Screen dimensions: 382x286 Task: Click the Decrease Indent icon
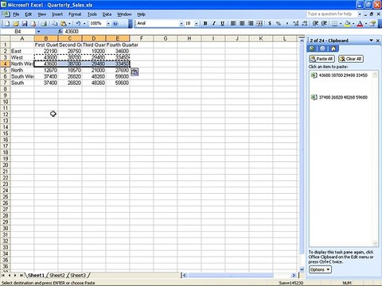315,24
